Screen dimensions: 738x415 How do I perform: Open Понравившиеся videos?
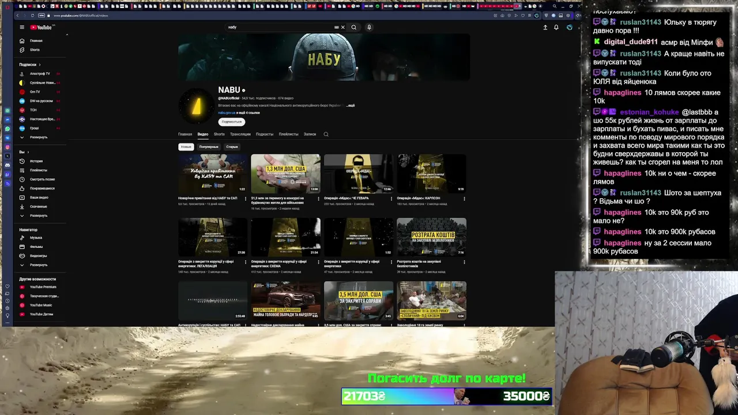42,188
